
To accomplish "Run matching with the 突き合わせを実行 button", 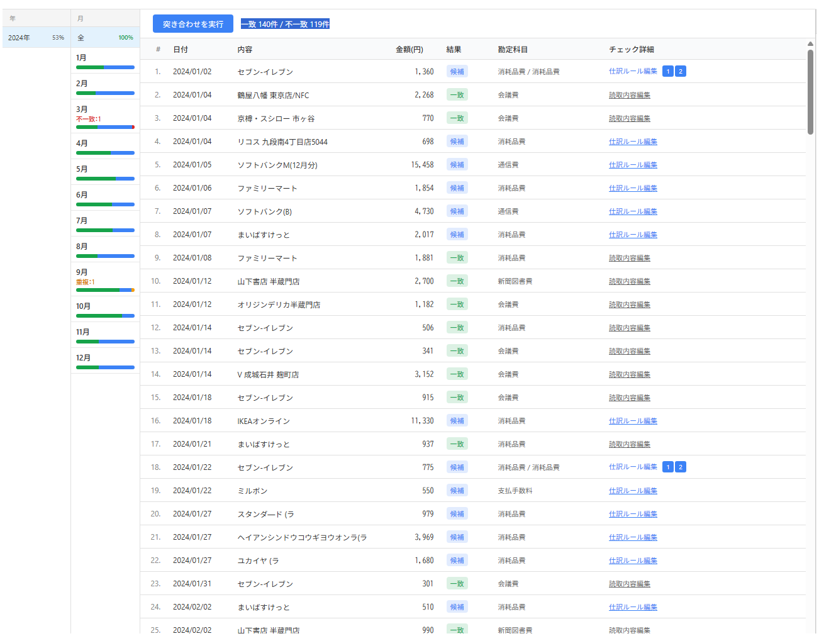I will pyautogui.click(x=192, y=23).
